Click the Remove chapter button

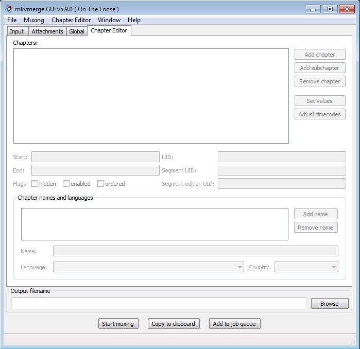coord(320,81)
